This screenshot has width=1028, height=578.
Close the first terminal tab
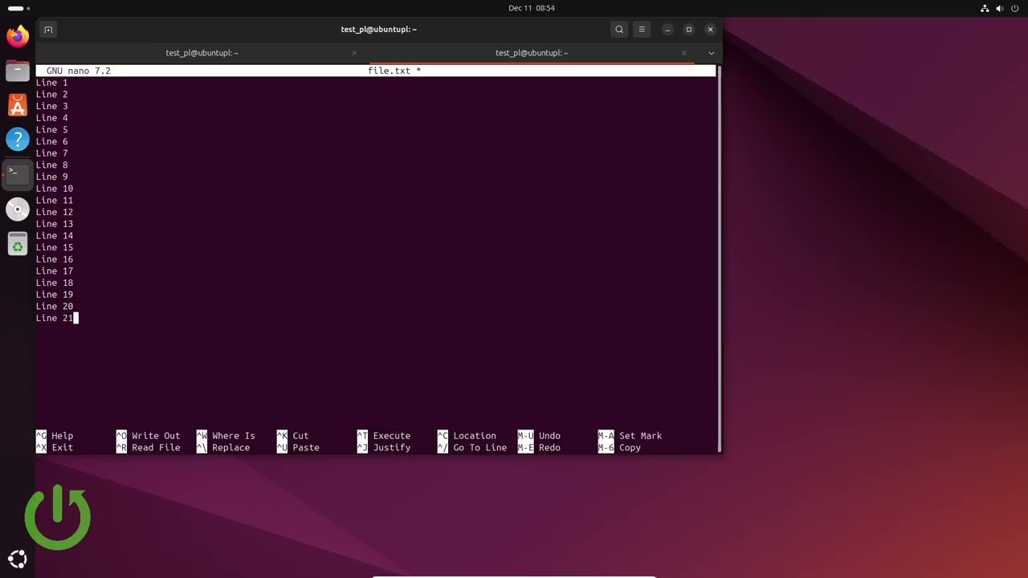click(x=354, y=53)
